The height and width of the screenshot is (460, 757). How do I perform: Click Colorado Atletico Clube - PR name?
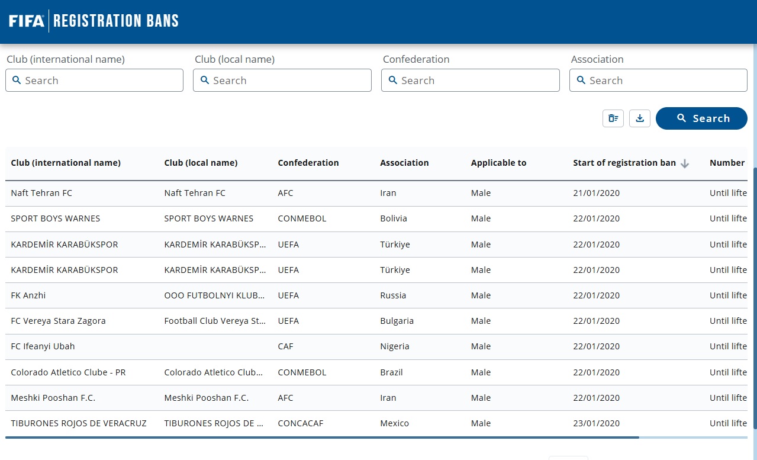(68, 372)
